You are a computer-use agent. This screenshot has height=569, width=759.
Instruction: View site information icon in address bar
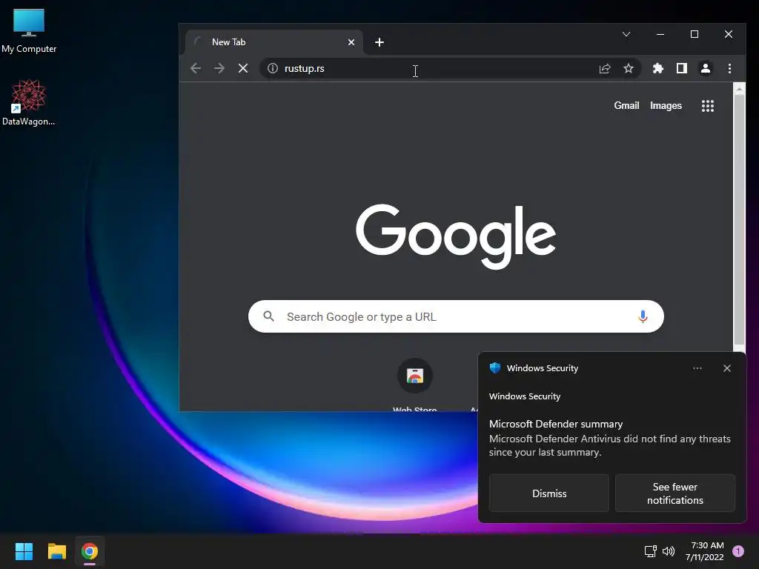click(x=273, y=68)
